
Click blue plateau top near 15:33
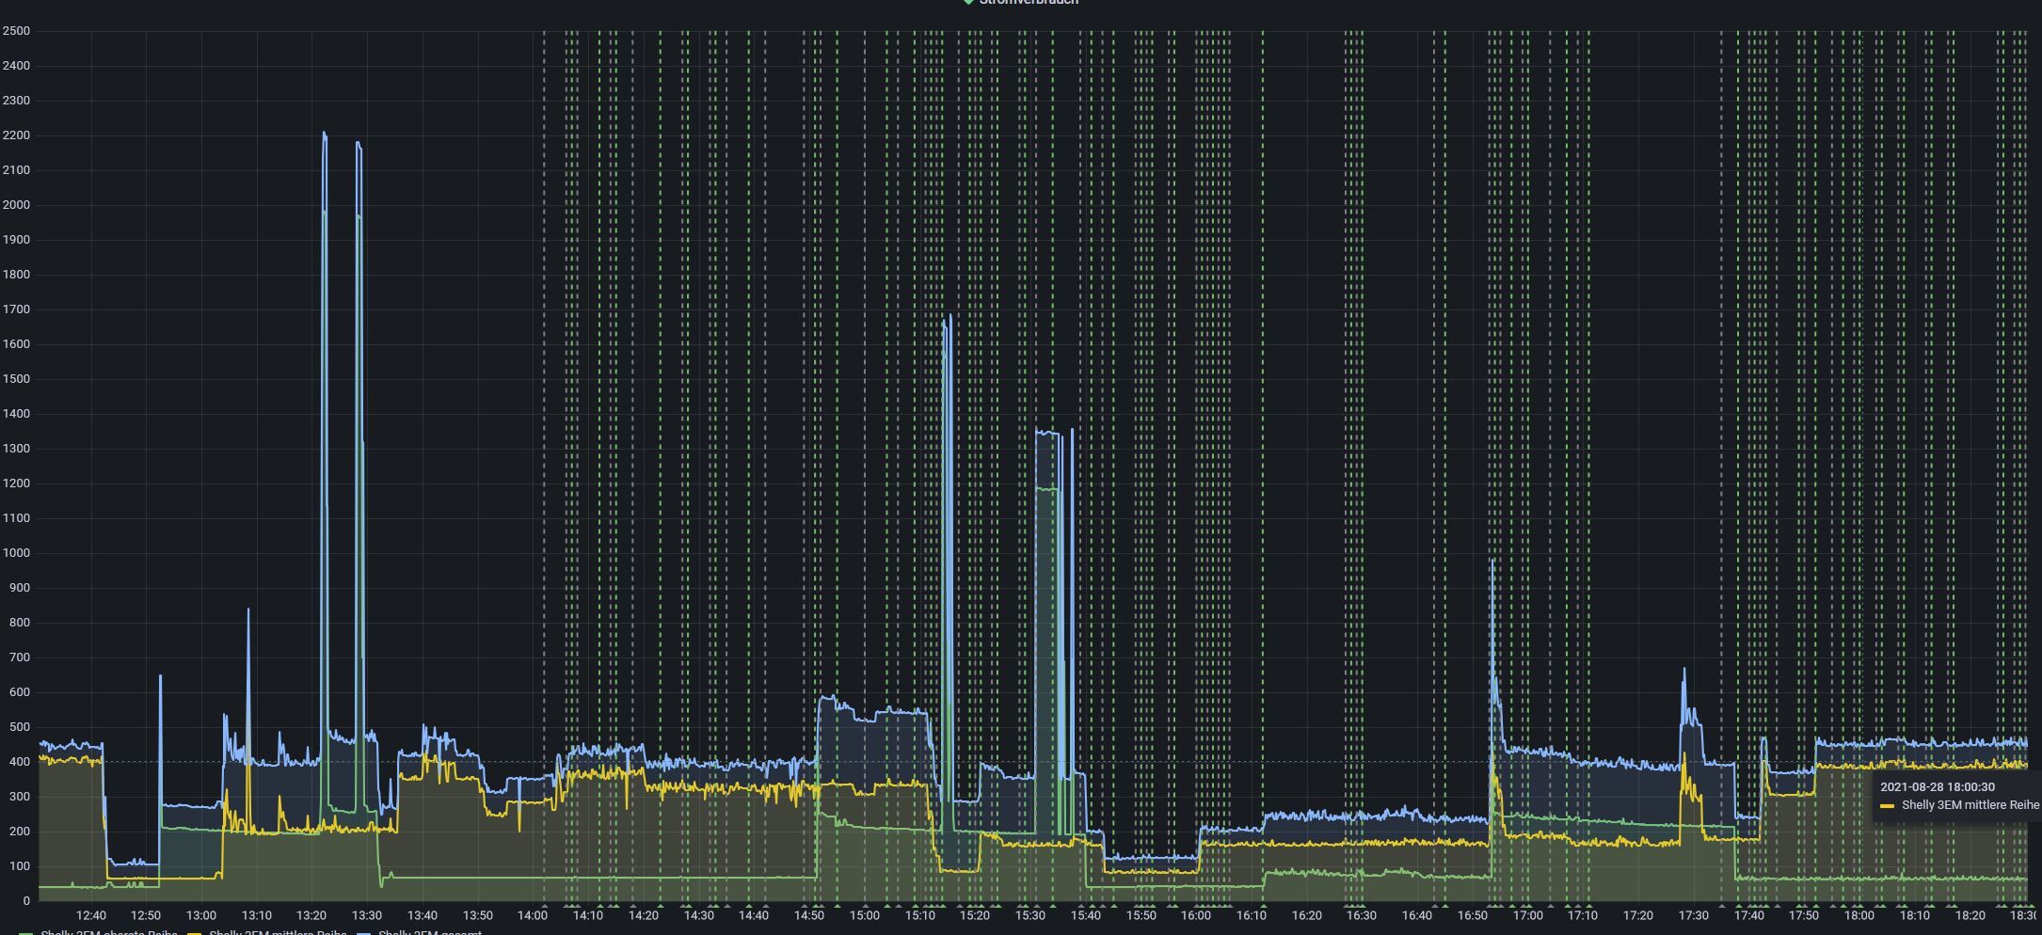coord(1047,432)
